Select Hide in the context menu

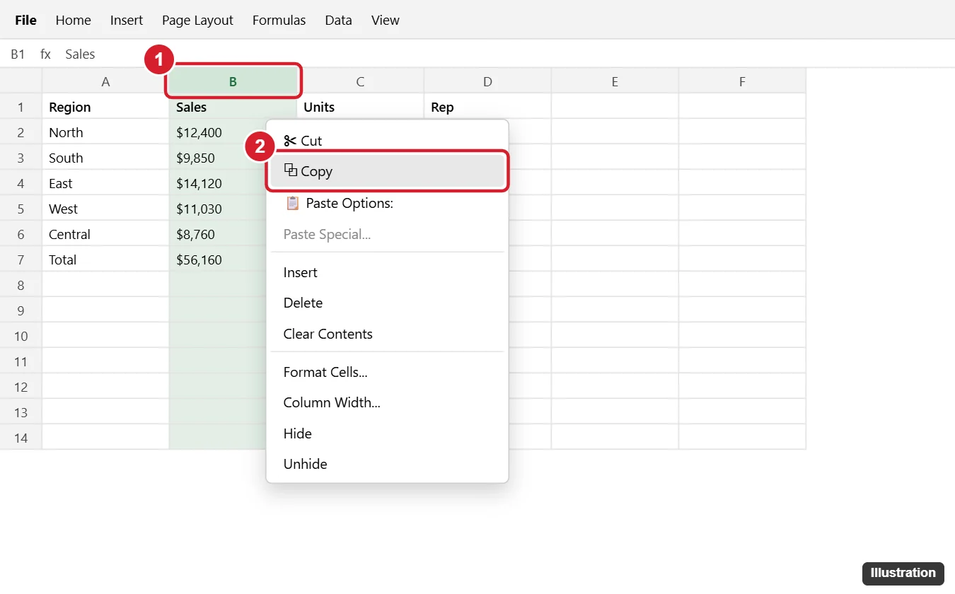[x=387, y=433]
